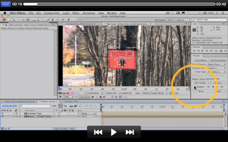Click first frame button in Preview panel

point(194,51)
